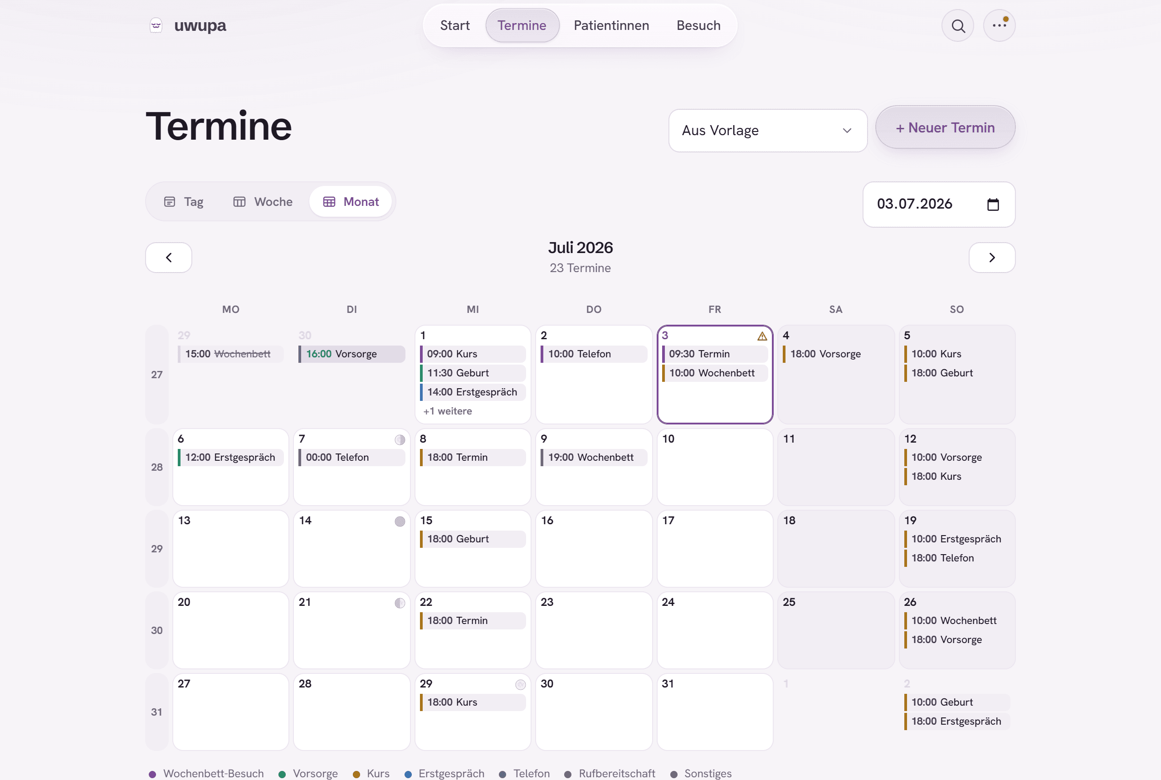This screenshot has width=1161, height=780.
Task: Open the 10:00 Geburt in August
Action: point(957,702)
